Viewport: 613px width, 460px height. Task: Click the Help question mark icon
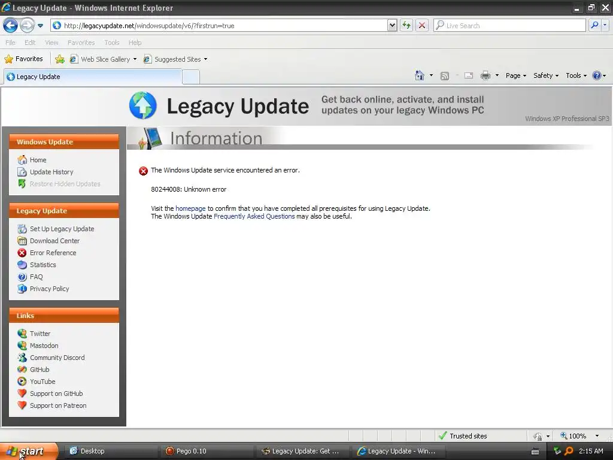597,75
